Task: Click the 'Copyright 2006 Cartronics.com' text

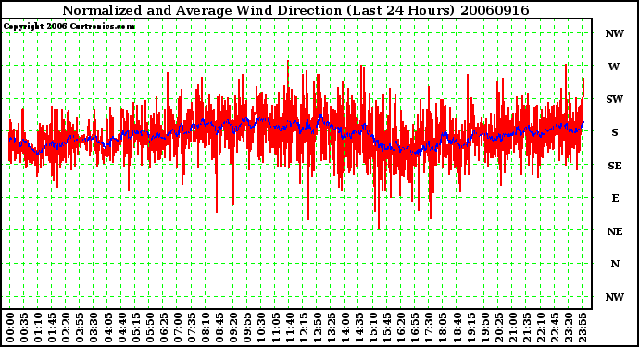Action: coord(69,27)
